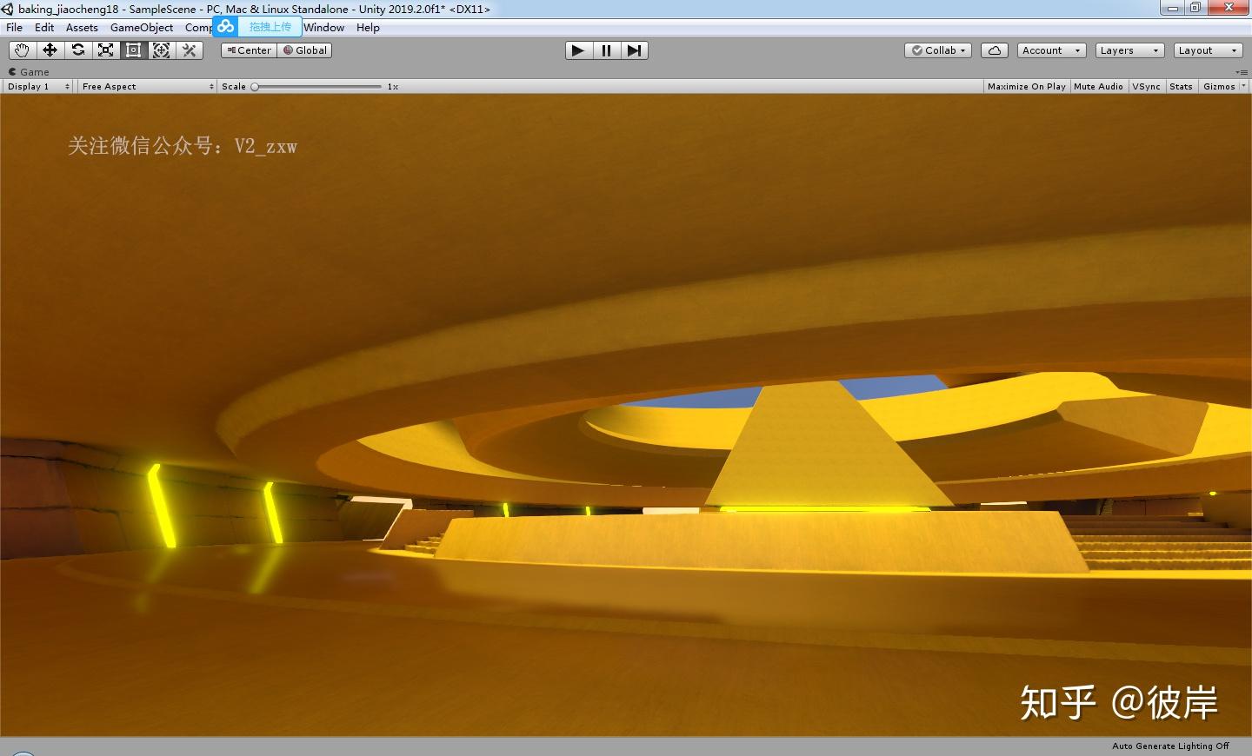The width and height of the screenshot is (1252, 756).
Task: Open the custom editor tools button
Action: 189,50
